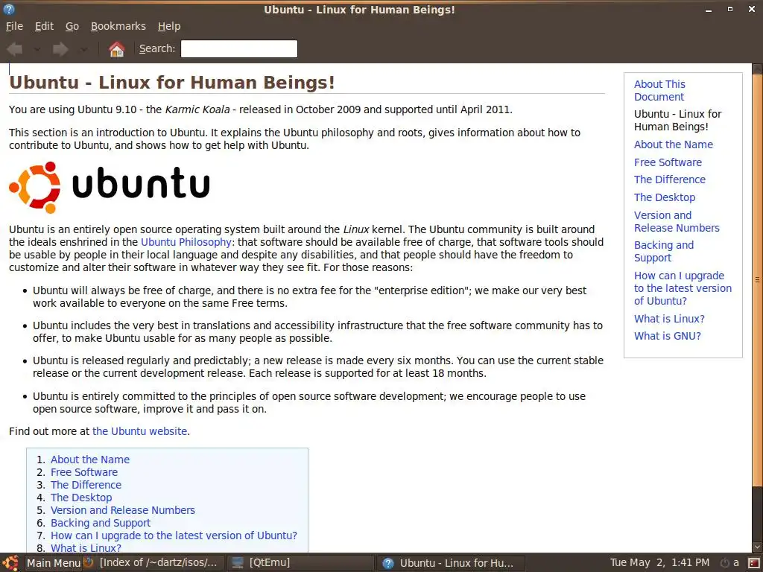Screen dimensions: 763x572
Task: Click the power icon in the system tray
Action: click(x=724, y=563)
